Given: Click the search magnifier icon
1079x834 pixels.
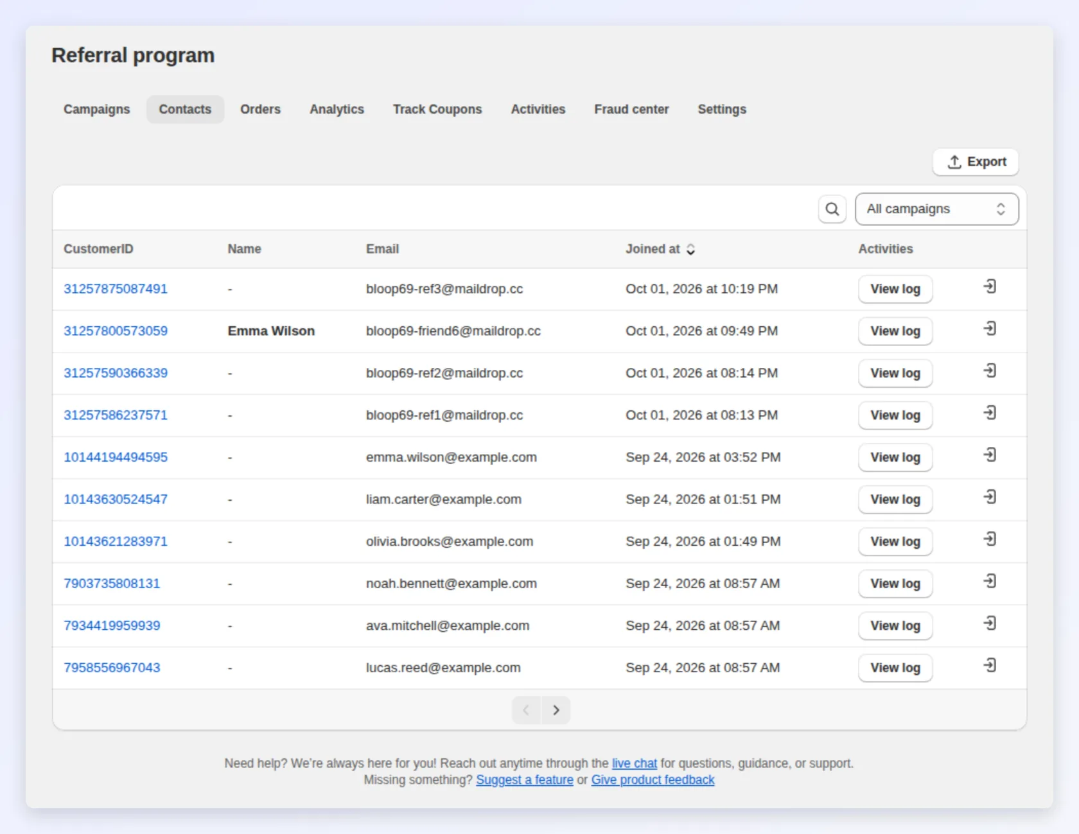Looking at the screenshot, I should point(832,209).
